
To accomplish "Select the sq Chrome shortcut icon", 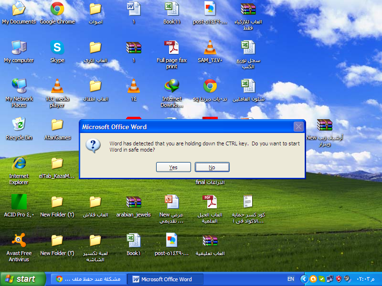I will [x=210, y=90].
